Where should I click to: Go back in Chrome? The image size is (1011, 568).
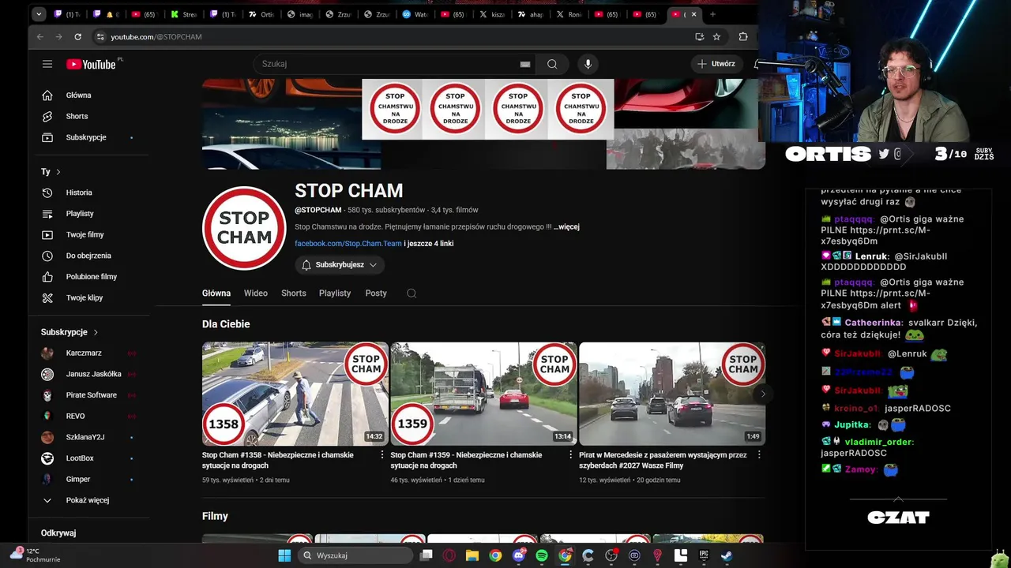[x=39, y=36]
